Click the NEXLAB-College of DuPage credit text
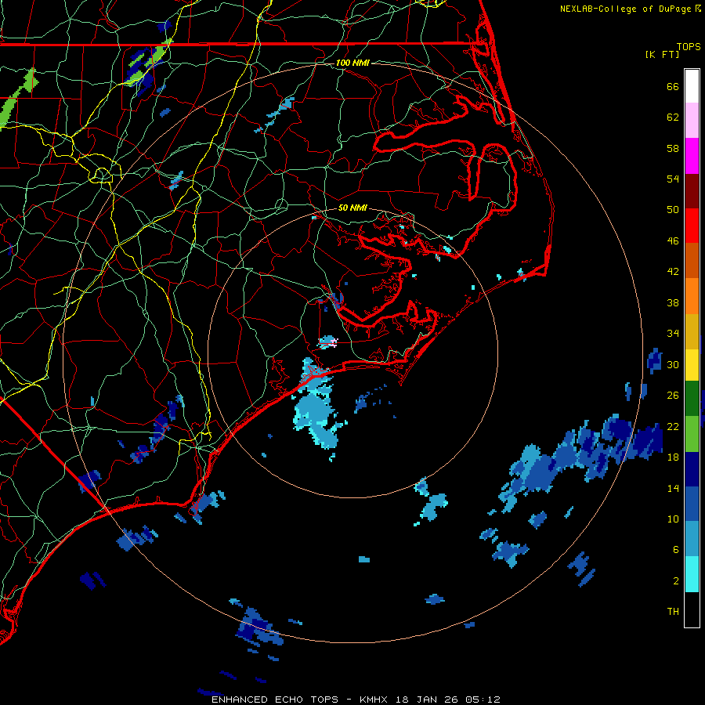The height and width of the screenshot is (705, 705). [626, 9]
